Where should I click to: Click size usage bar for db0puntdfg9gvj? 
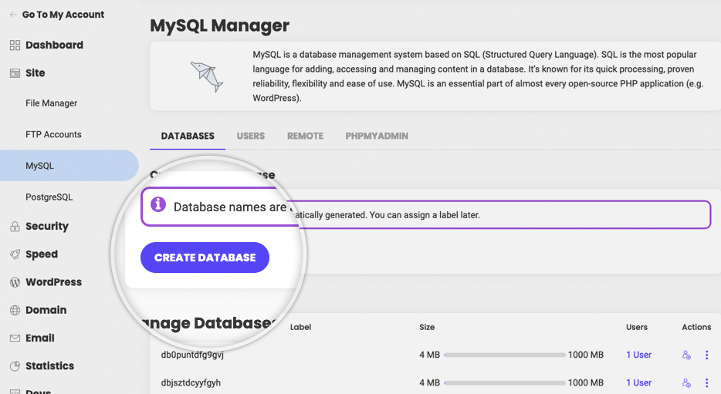[505, 355]
